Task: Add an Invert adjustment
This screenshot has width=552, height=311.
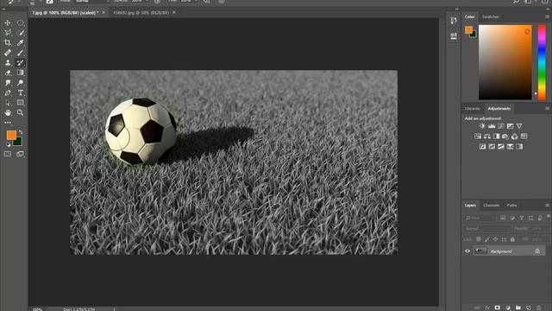Action: pyautogui.click(x=482, y=147)
